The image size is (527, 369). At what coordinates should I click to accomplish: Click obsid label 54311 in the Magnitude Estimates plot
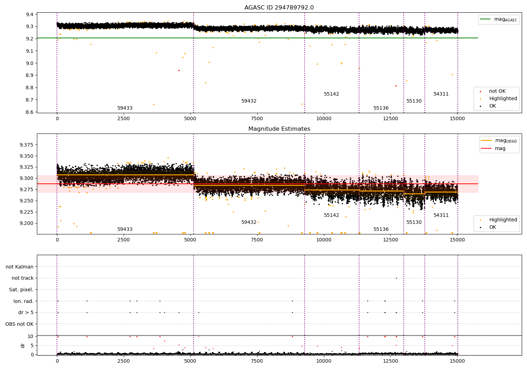click(x=441, y=215)
